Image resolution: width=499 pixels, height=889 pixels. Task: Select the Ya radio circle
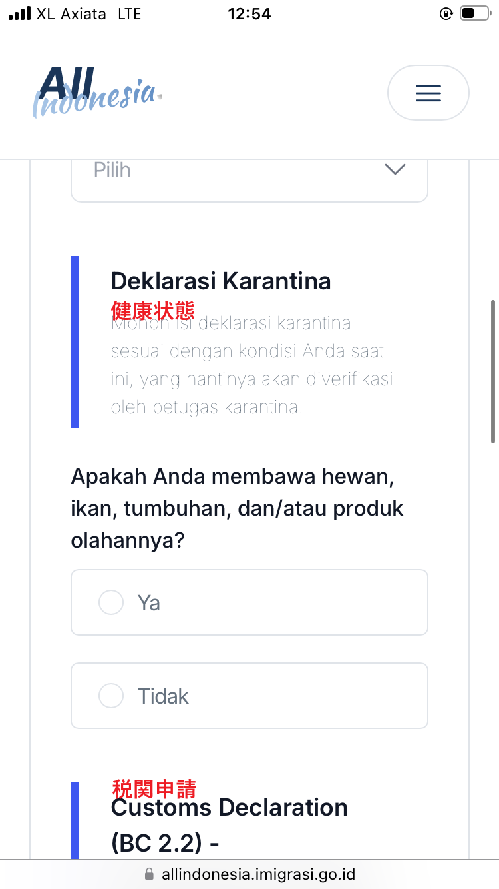coord(111,602)
